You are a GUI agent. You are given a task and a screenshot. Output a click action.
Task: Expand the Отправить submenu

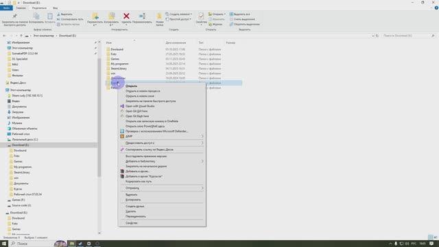click(162, 188)
